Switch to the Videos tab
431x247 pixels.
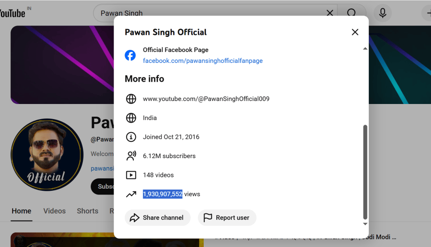(x=54, y=211)
